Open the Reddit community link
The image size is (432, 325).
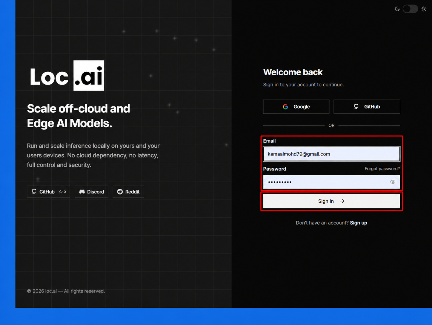tap(128, 192)
